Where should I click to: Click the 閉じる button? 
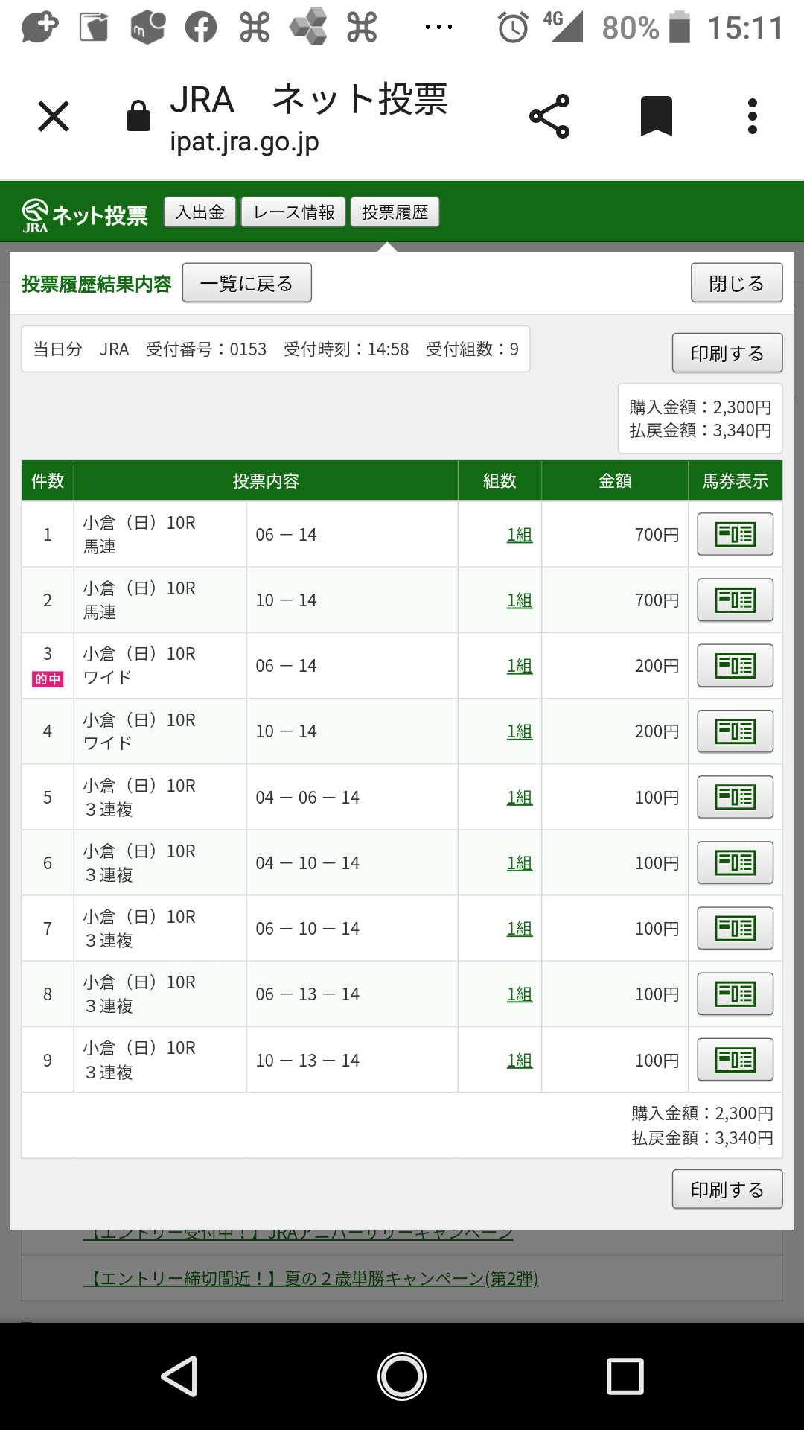736,283
